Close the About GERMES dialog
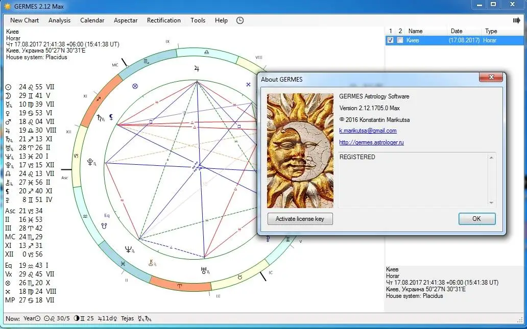The height and width of the screenshot is (329, 527). pos(491,78)
